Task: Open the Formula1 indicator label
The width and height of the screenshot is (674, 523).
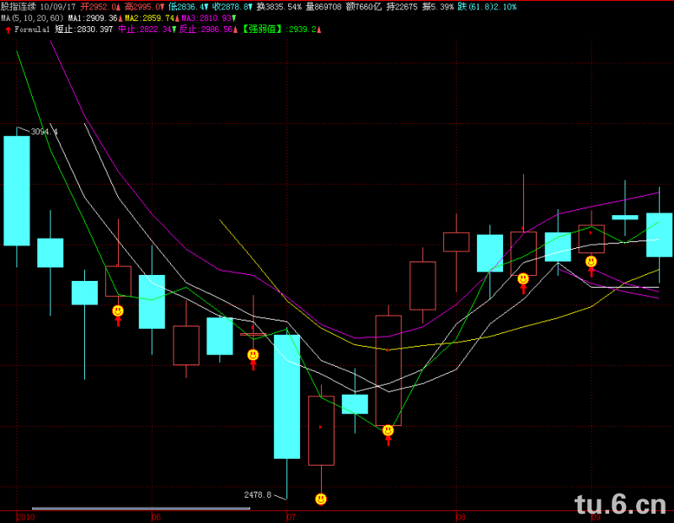Action: pyautogui.click(x=33, y=30)
